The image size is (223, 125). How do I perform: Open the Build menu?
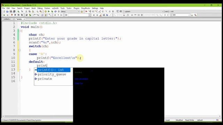tap(33, 8)
